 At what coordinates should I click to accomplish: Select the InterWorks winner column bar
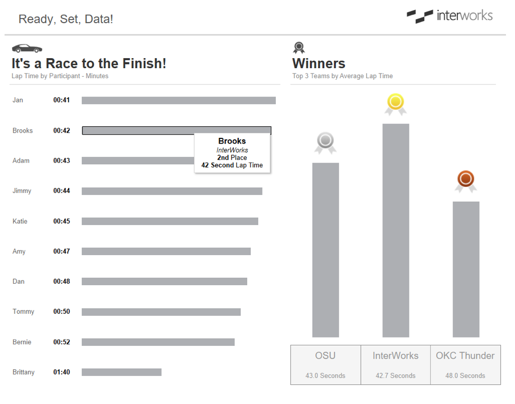point(396,230)
